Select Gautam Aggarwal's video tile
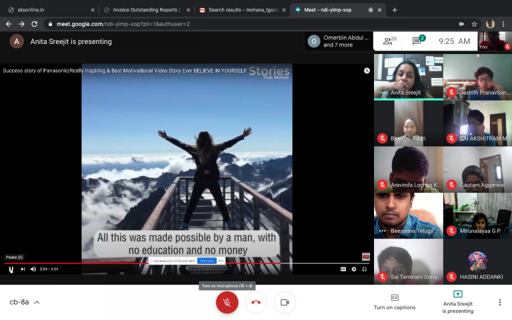 [477, 169]
